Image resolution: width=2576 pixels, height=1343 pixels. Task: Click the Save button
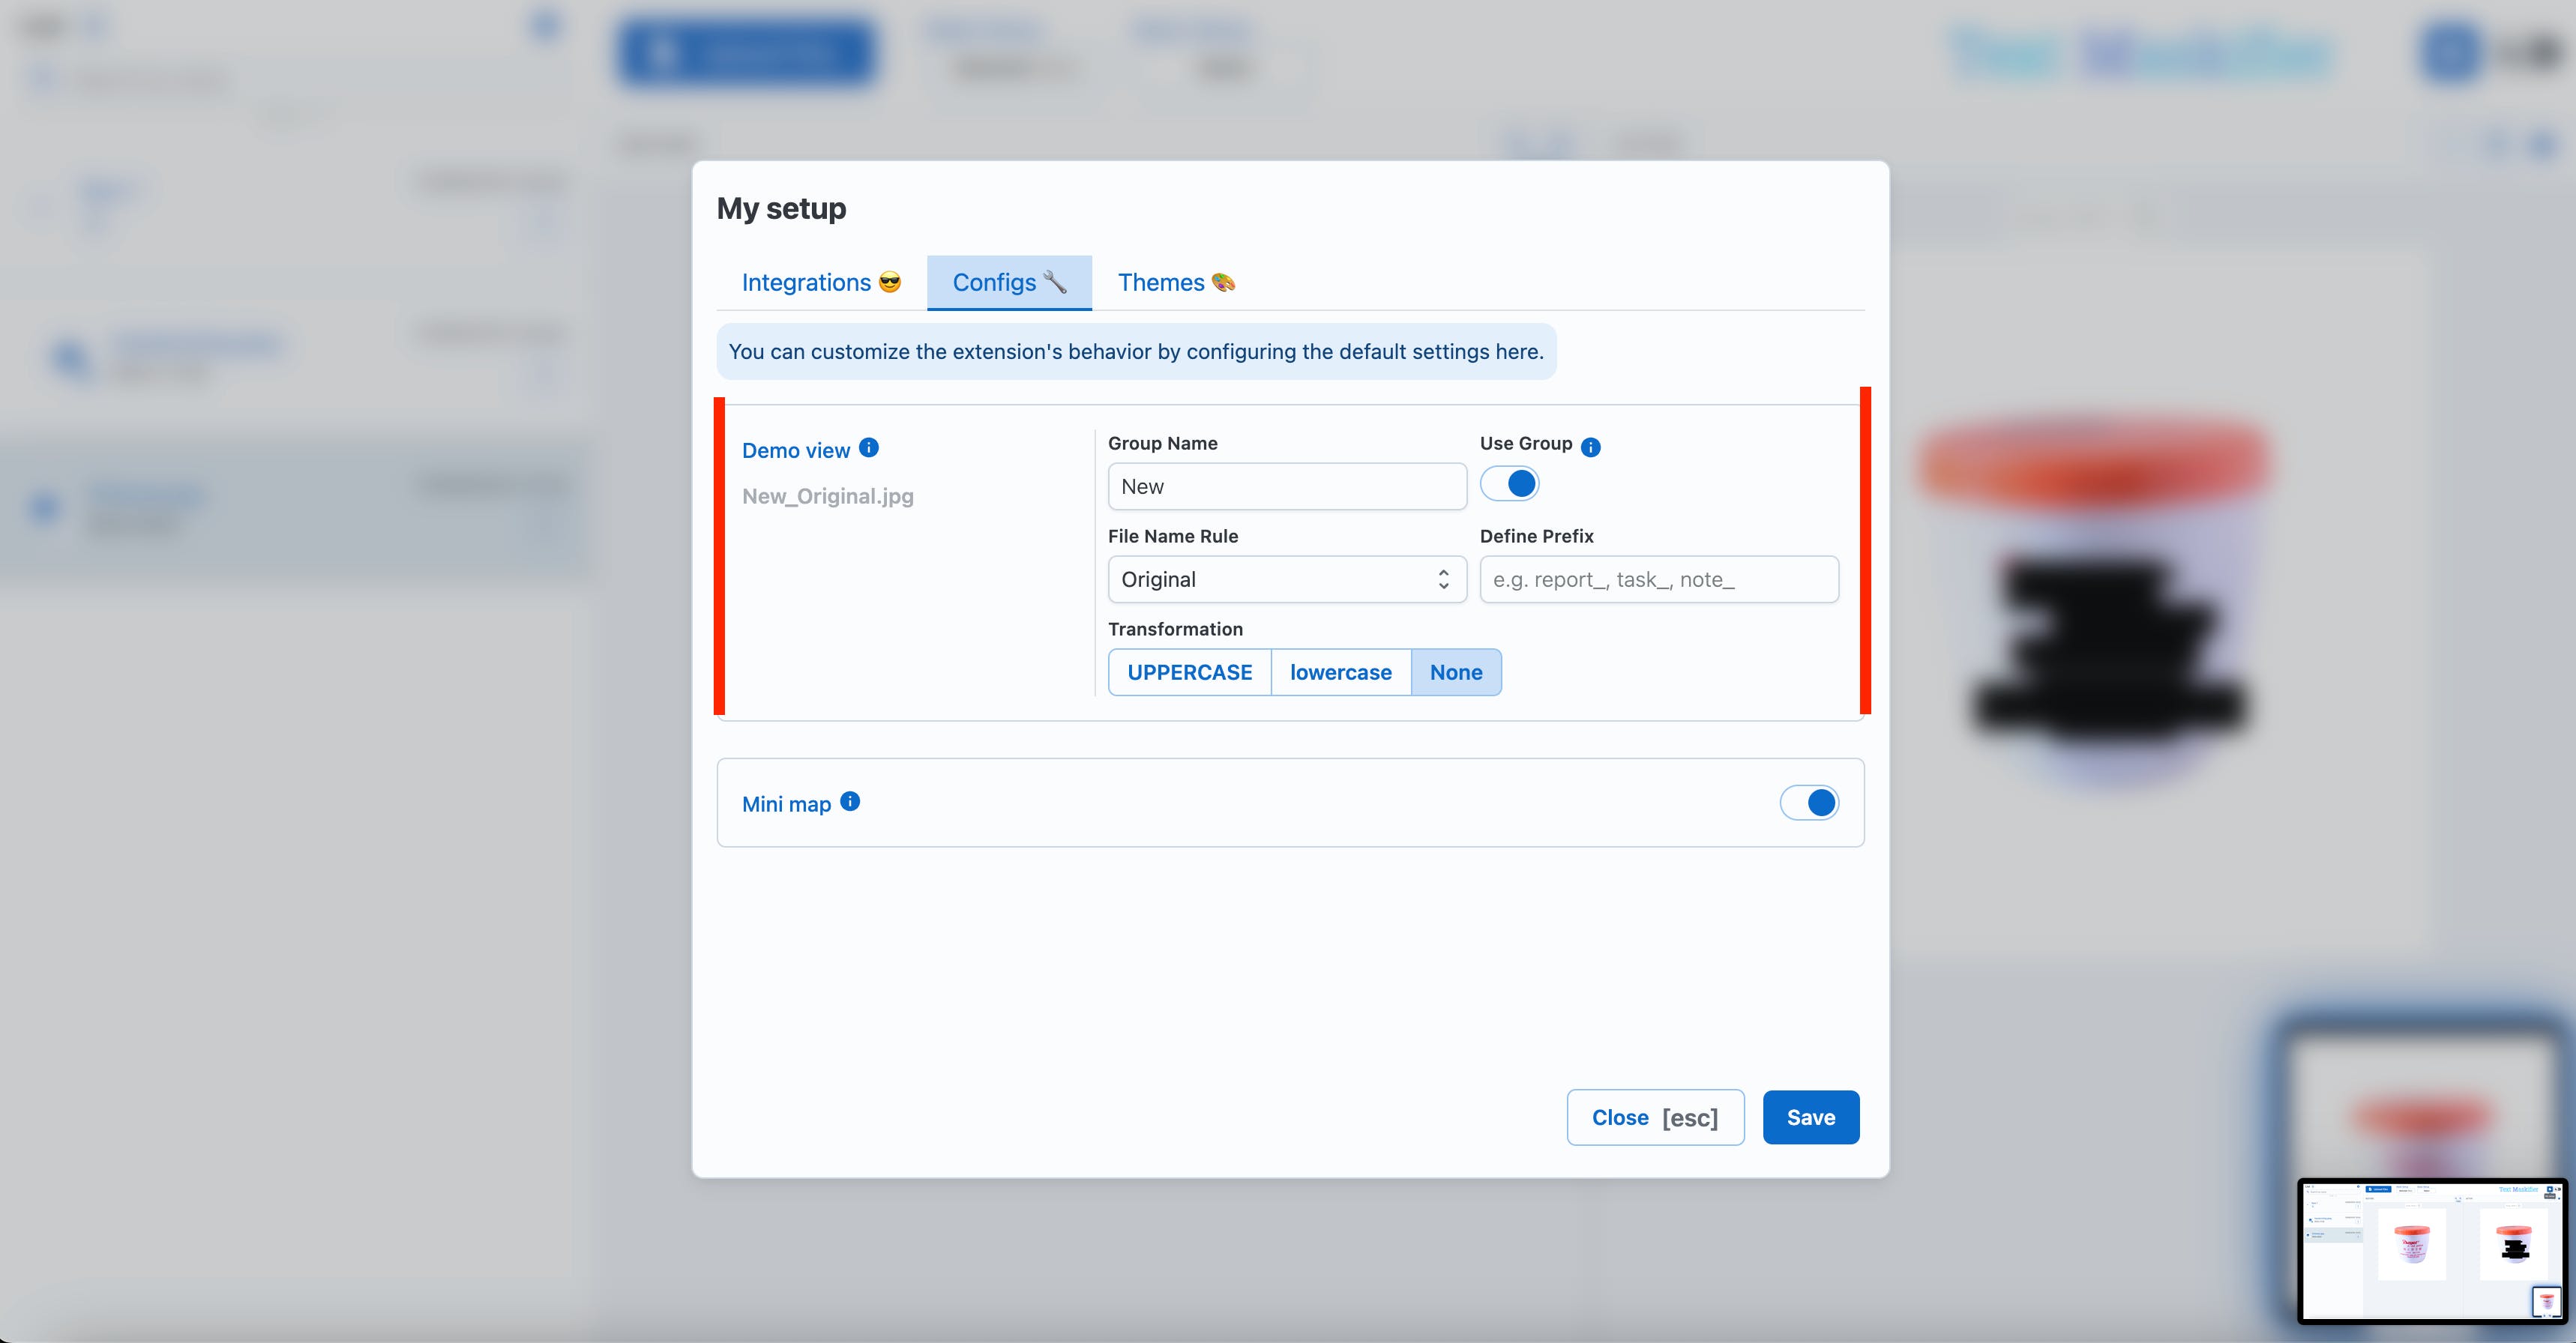1810,1117
